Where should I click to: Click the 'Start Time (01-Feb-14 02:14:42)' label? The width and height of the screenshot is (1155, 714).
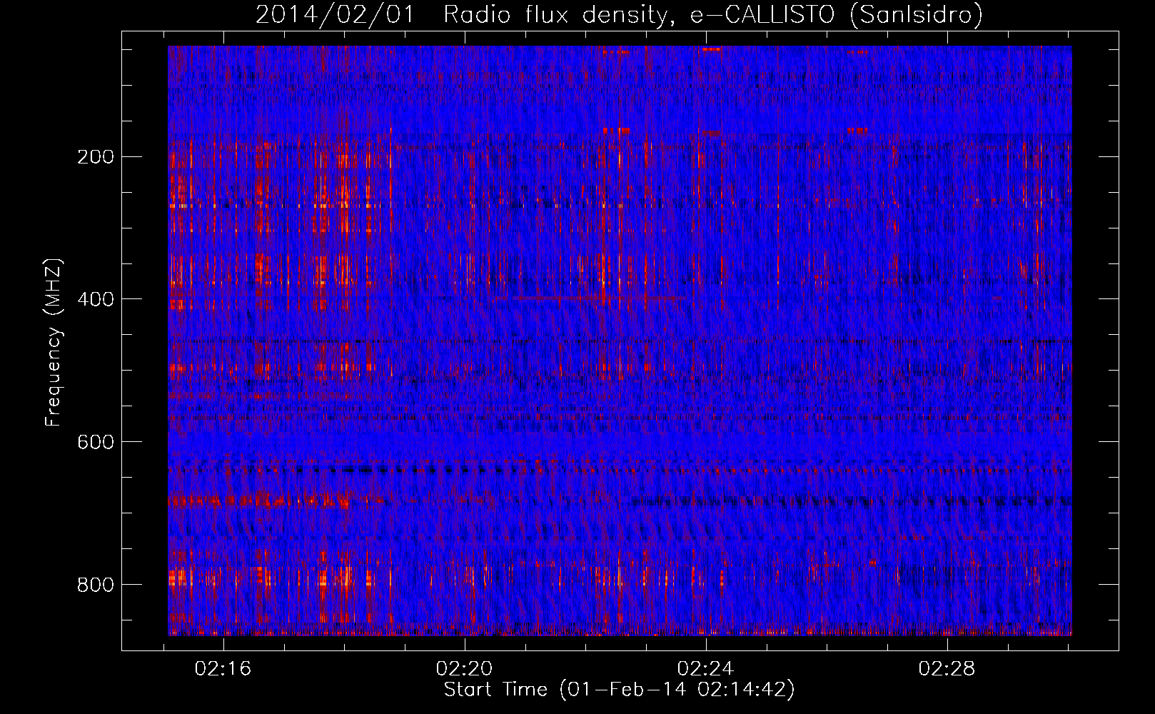tap(619, 690)
